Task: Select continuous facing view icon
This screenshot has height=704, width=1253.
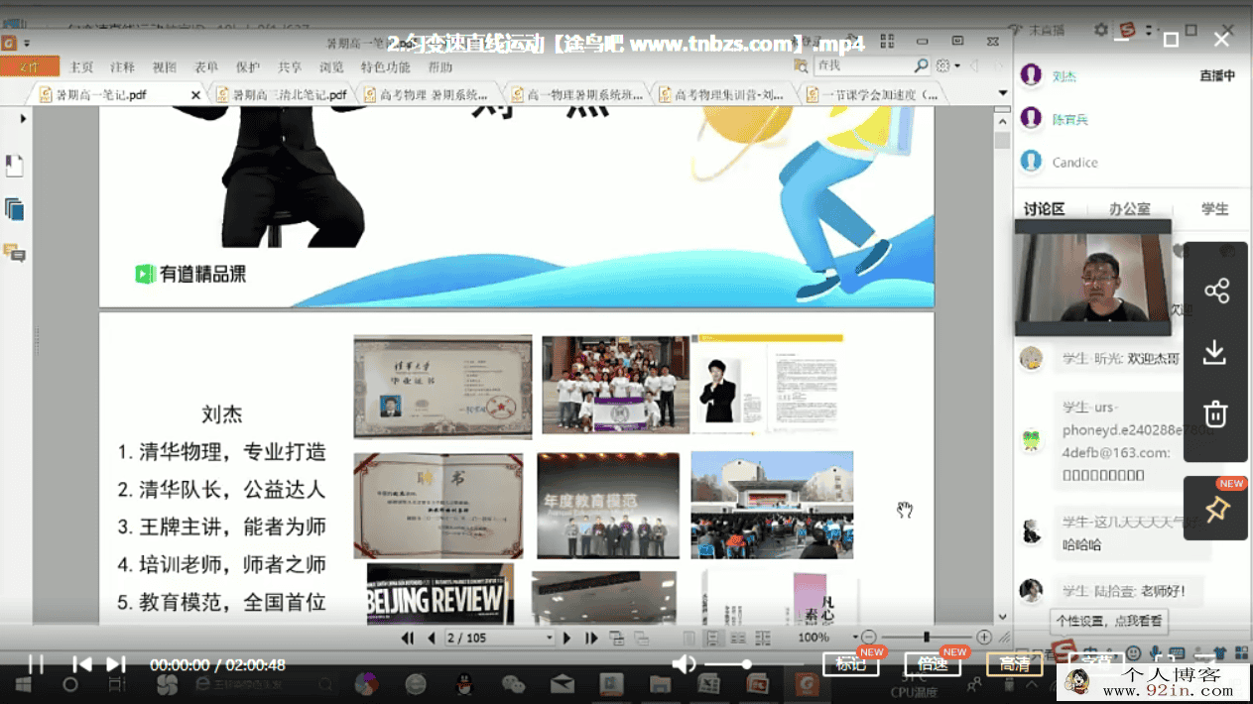Action: click(x=763, y=638)
